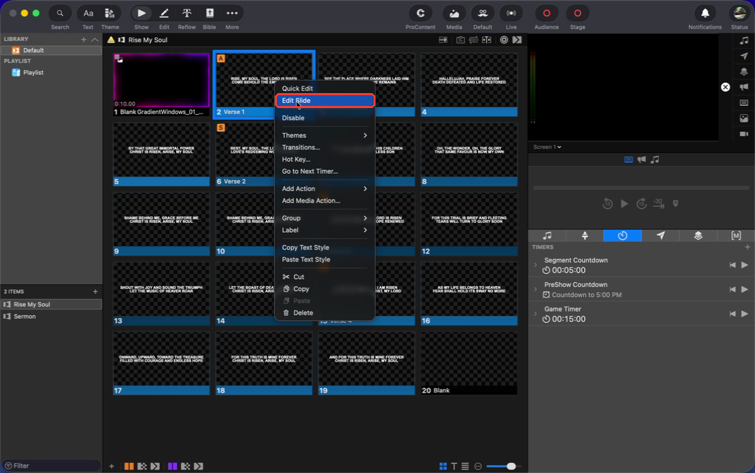Click the Clear All X button
The width and height of the screenshot is (755, 473).
coord(725,87)
